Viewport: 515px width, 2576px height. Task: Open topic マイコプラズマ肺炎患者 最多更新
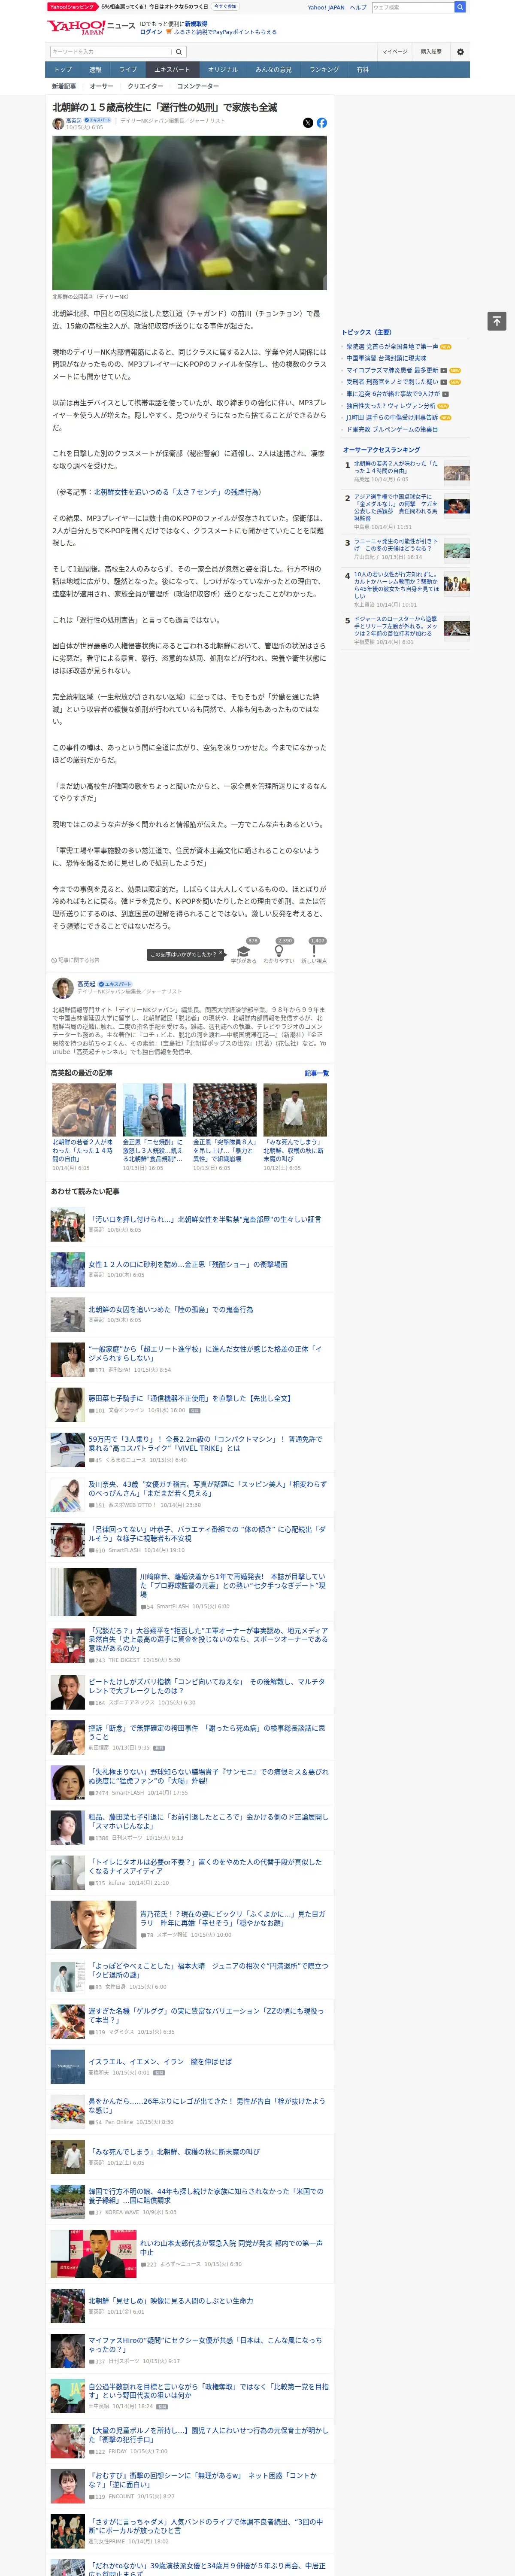point(392,370)
